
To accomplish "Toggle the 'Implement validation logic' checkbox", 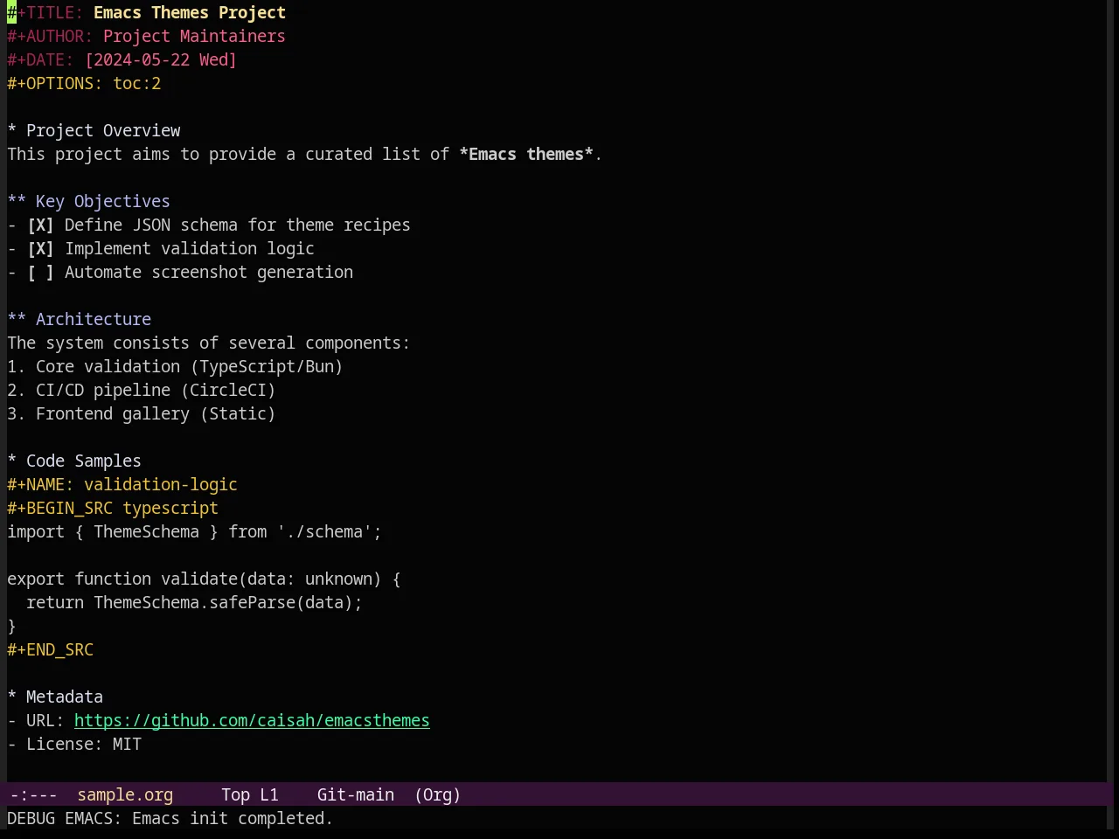I will (x=40, y=248).
